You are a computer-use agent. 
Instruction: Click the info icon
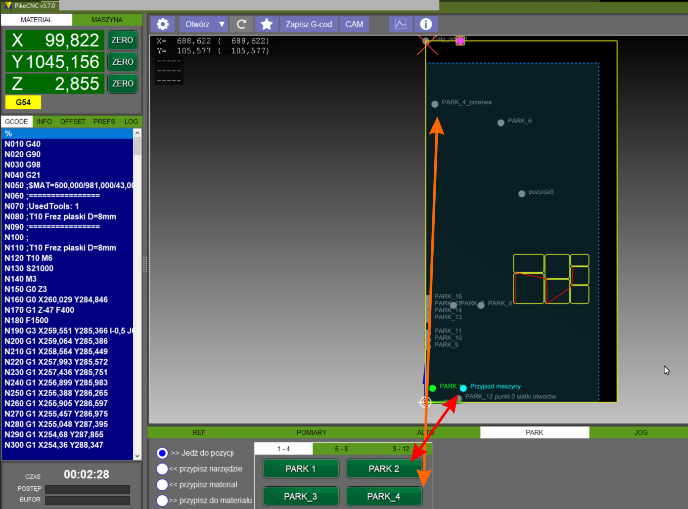point(426,24)
